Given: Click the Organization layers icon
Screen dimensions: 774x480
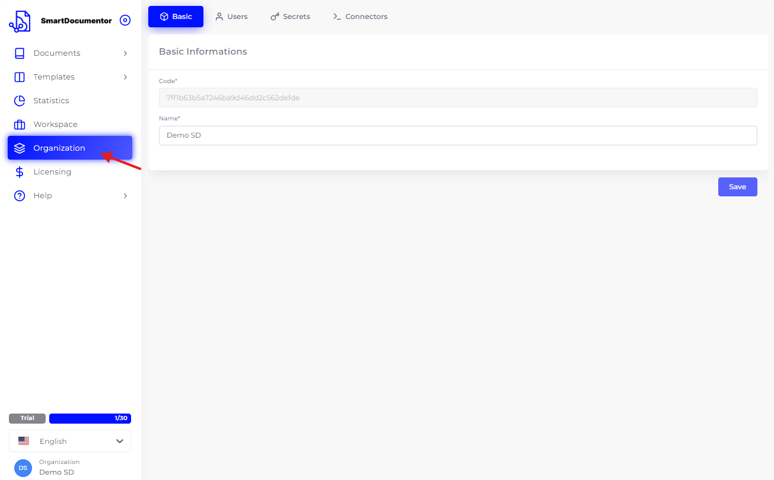Looking at the screenshot, I should pos(20,148).
